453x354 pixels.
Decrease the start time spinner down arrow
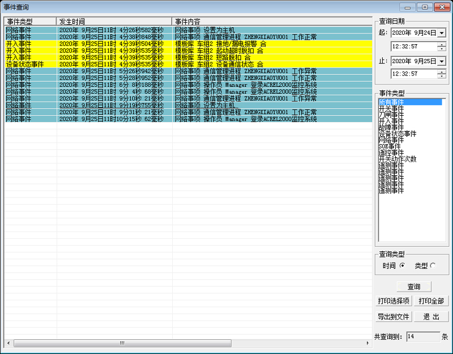(442, 49)
